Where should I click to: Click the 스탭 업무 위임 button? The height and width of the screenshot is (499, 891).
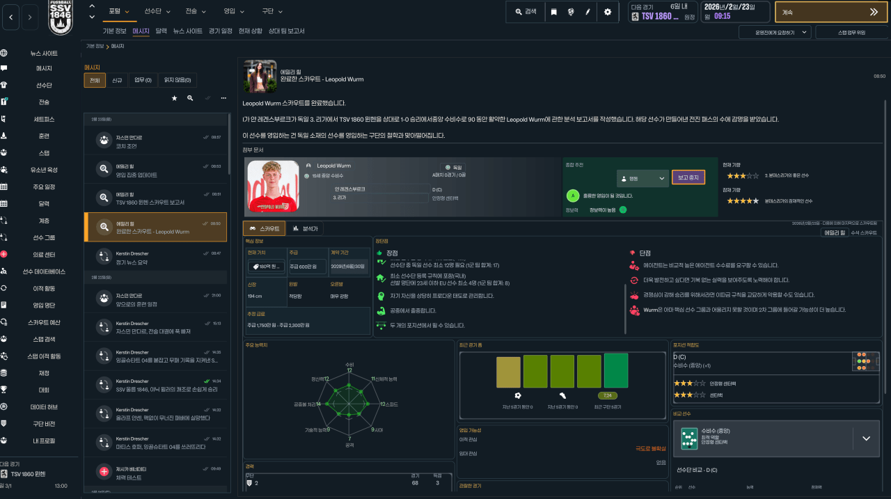(x=852, y=32)
